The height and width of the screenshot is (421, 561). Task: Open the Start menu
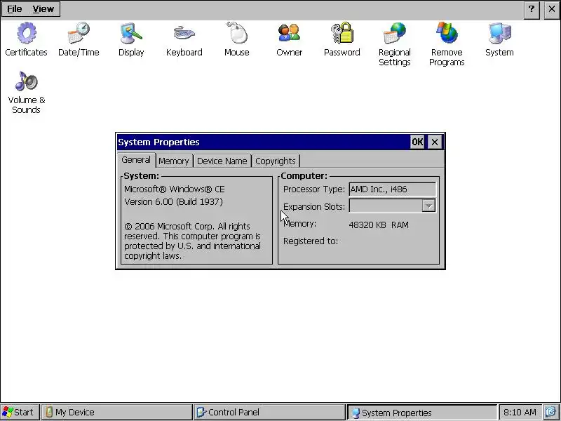pos(20,412)
